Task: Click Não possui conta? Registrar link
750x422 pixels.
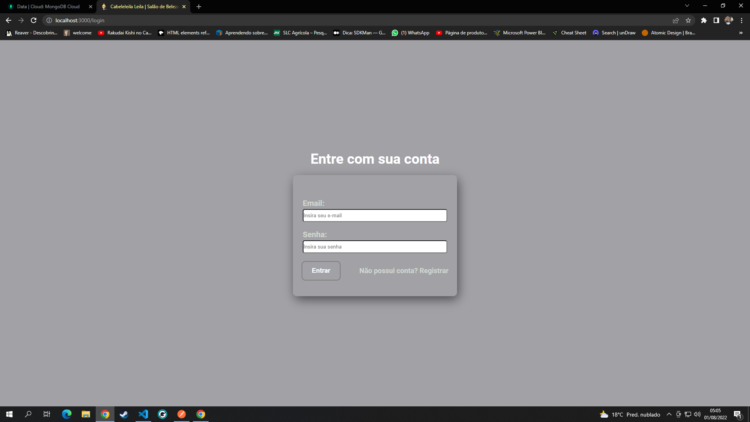Action: coord(404,270)
